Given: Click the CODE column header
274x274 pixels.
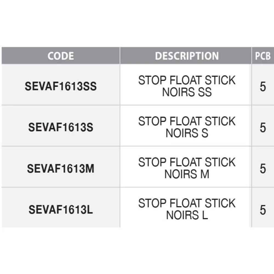Looking at the screenshot, I should tap(61, 56).
